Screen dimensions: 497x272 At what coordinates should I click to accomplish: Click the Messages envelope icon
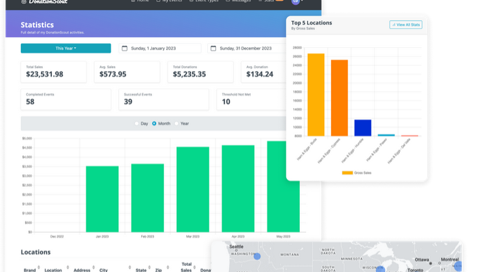coord(228,1)
